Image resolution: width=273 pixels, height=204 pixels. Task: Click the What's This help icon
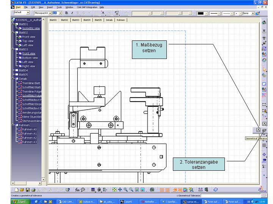coord(68,190)
